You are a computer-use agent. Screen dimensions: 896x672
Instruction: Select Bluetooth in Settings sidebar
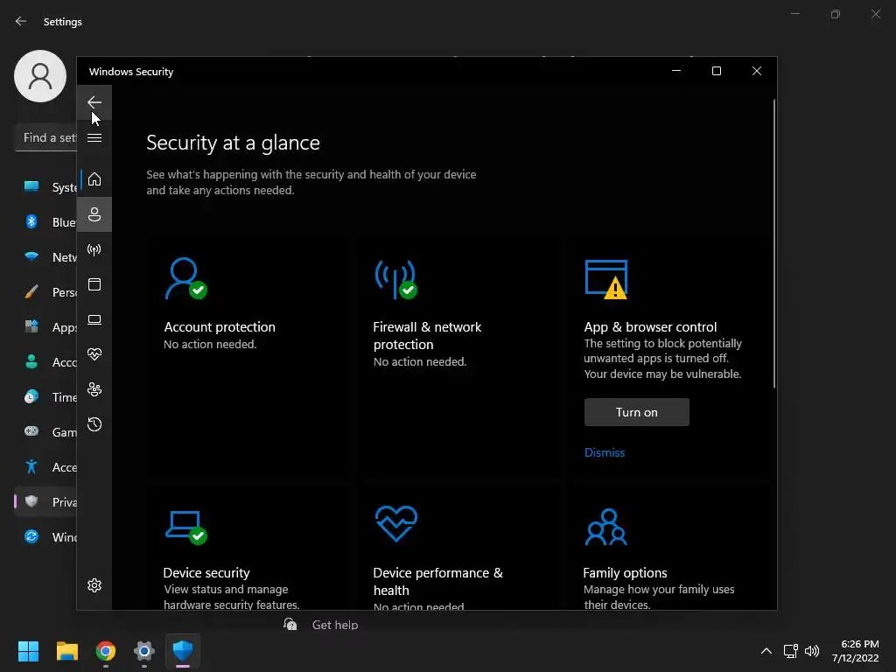45,221
